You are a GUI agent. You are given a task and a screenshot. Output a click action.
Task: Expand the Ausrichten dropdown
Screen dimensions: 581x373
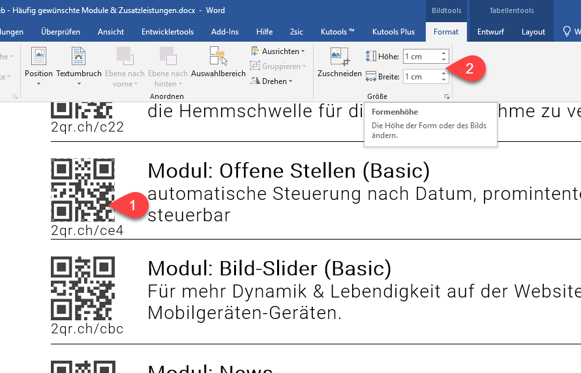tap(277, 51)
